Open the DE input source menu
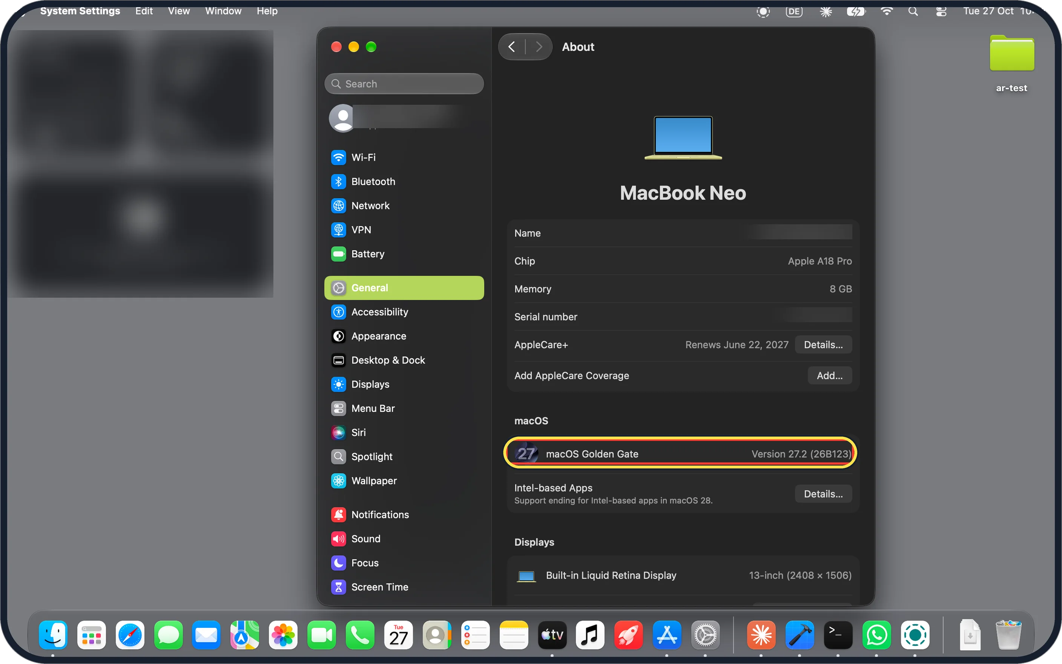Screen dimensions: 1062x664 (x=794, y=11)
